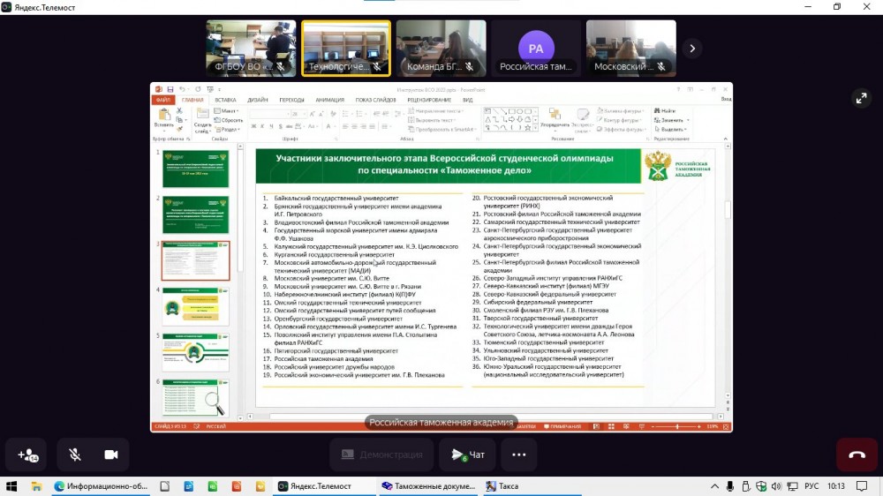Open the Чат panel
This screenshot has width=883, height=496.
pyautogui.click(x=467, y=455)
